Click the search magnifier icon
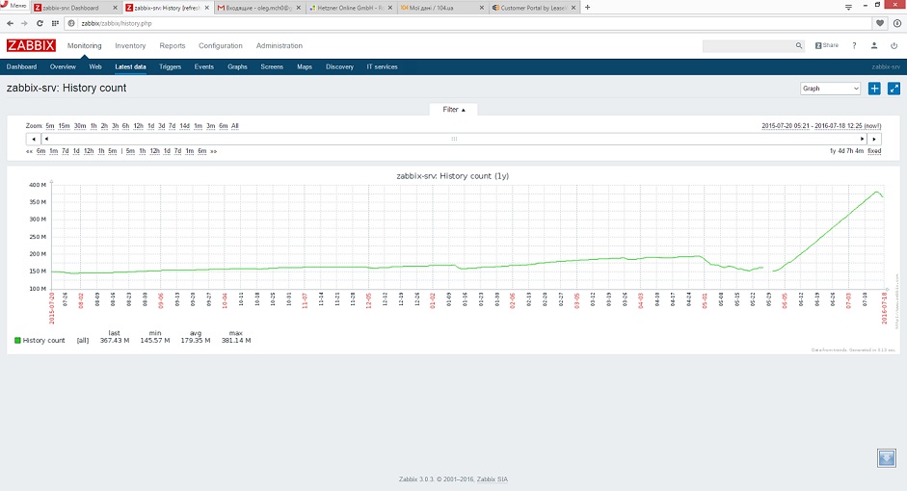Screen dimensions: 907x491 798,45
